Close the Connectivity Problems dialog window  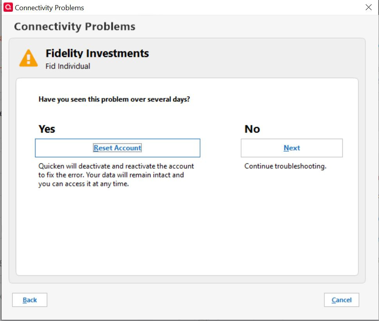(368, 7)
